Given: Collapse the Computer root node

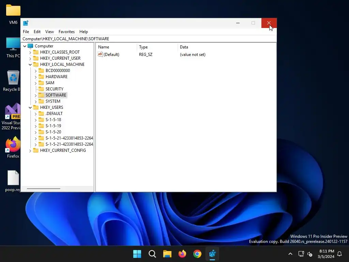Looking at the screenshot, I should coord(25,46).
